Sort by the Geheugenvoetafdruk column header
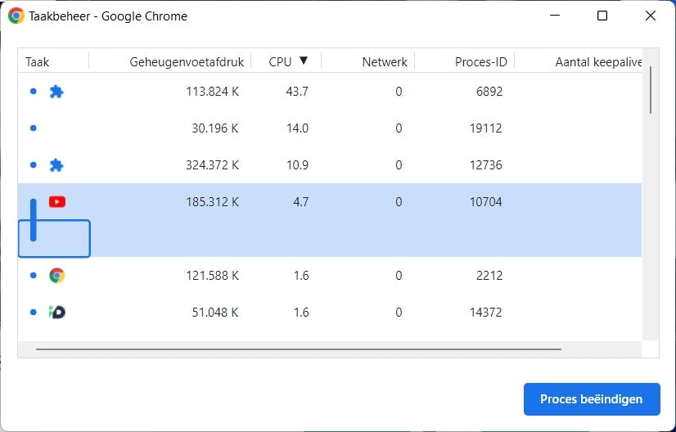Image resolution: width=676 pixels, height=432 pixels. [183, 61]
